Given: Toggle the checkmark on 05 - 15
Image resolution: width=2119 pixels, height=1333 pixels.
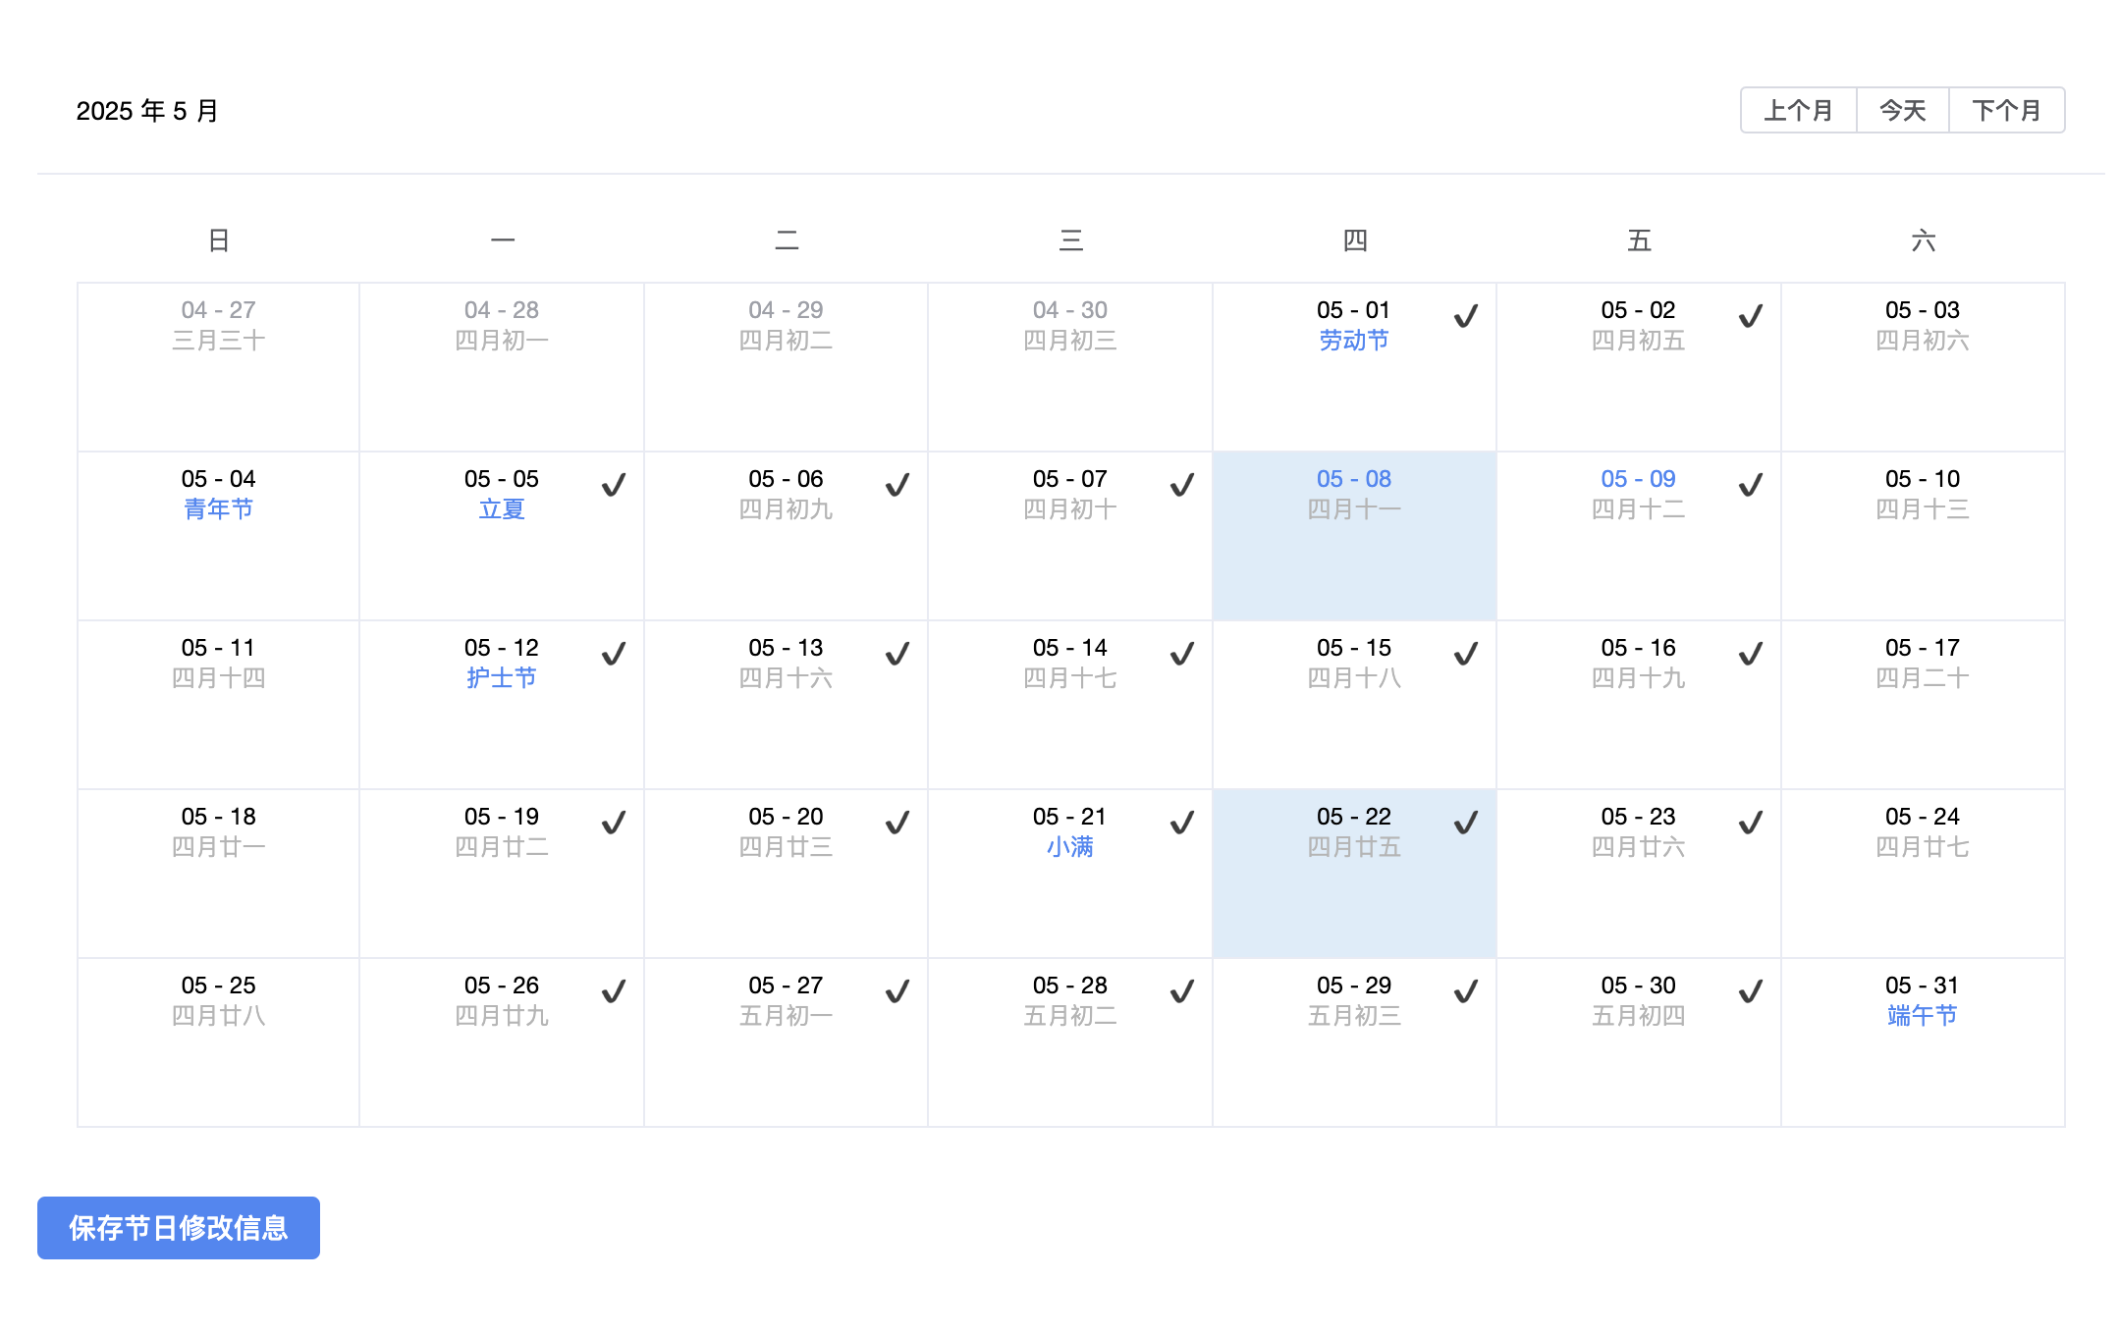Looking at the screenshot, I should pos(1465,654).
